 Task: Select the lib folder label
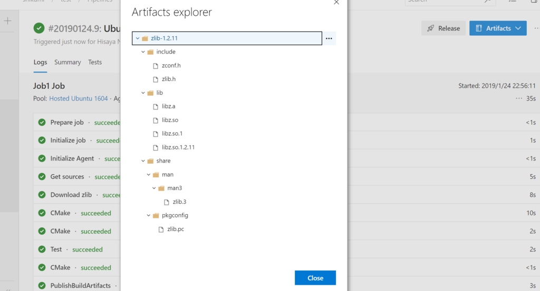(159, 93)
